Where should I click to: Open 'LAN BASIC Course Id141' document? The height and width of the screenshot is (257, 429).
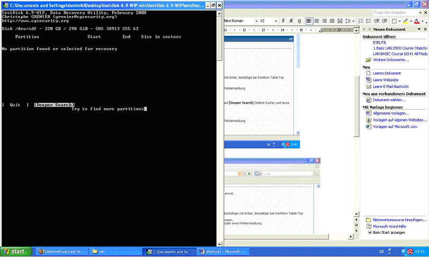pyautogui.click(x=400, y=54)
